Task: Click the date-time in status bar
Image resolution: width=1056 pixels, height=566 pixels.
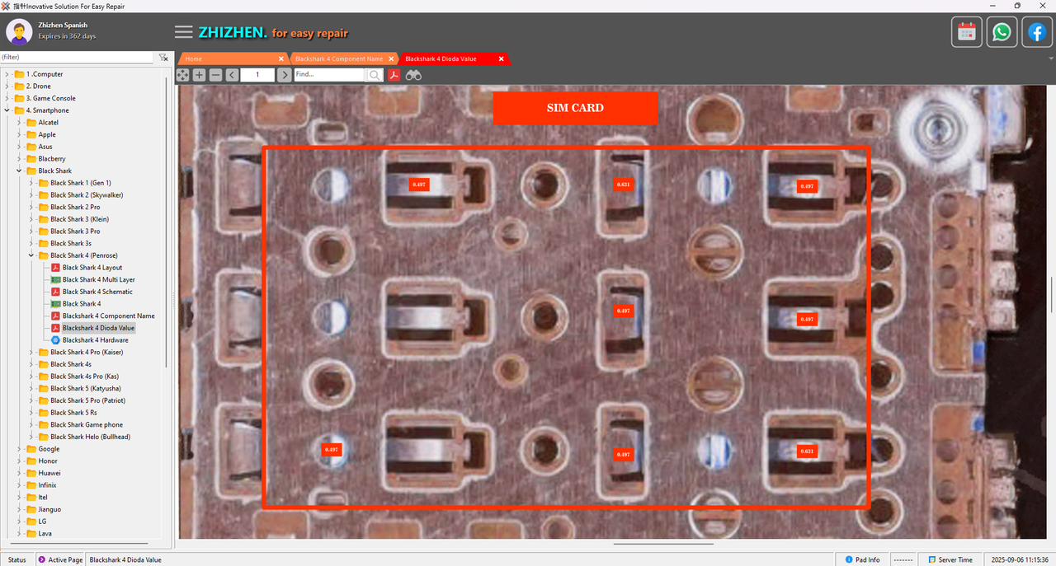Action: [1020, 559]
